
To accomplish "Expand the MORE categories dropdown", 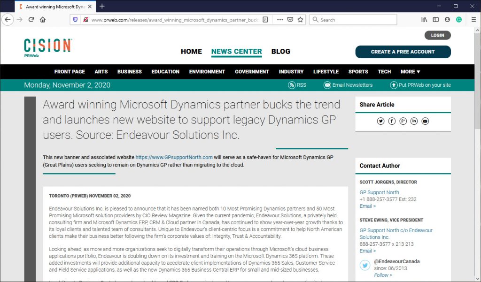I will [x=410, y=71].
